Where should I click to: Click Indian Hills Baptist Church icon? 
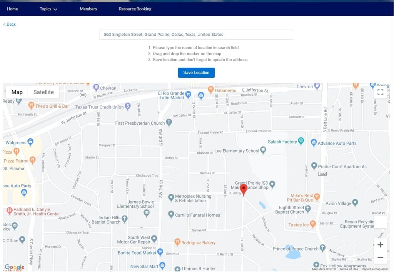point(124,219)
